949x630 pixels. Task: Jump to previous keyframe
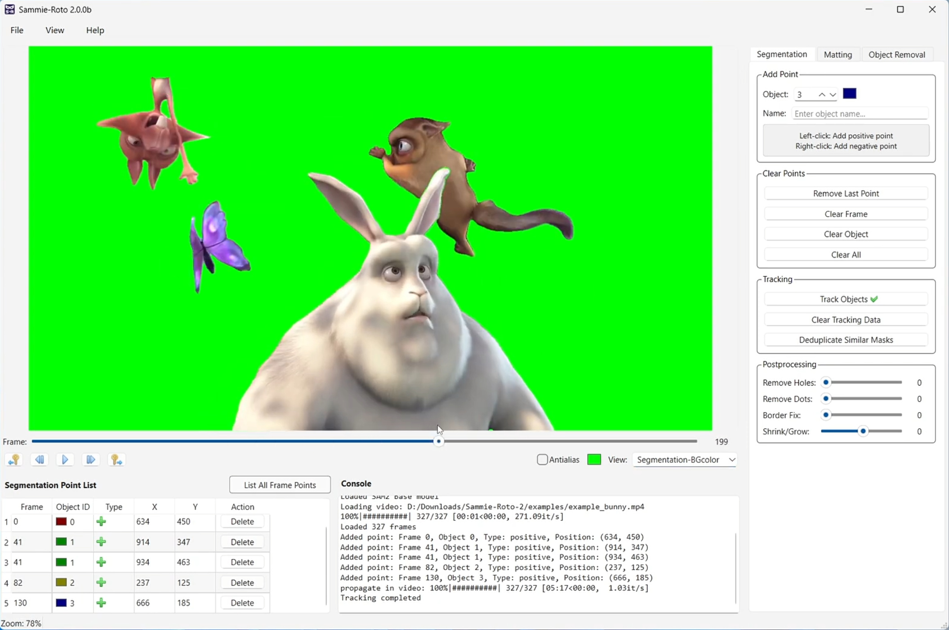pyautogui.click(x=14, y=460)
